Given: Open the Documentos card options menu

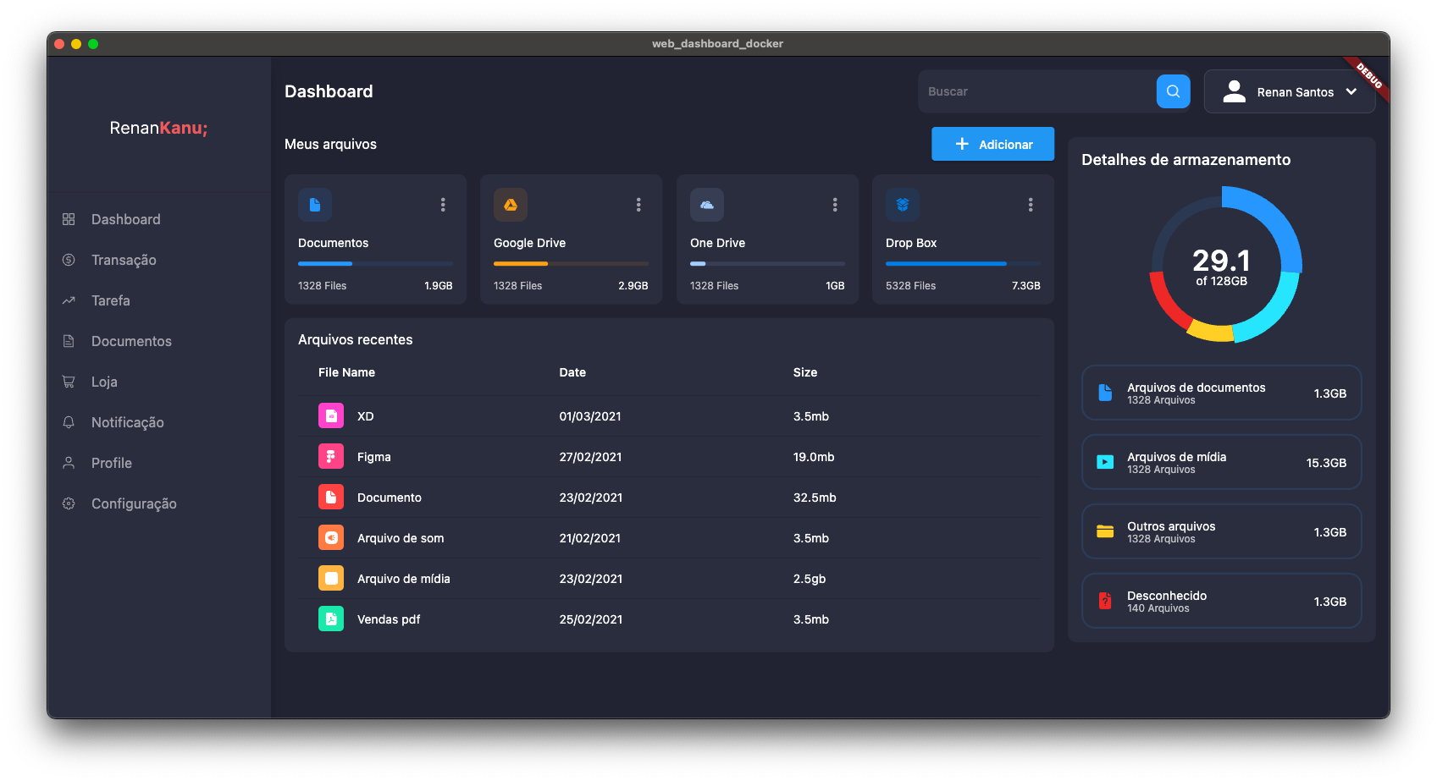Looking at the screenshot, I should click(x=442, y=204).
